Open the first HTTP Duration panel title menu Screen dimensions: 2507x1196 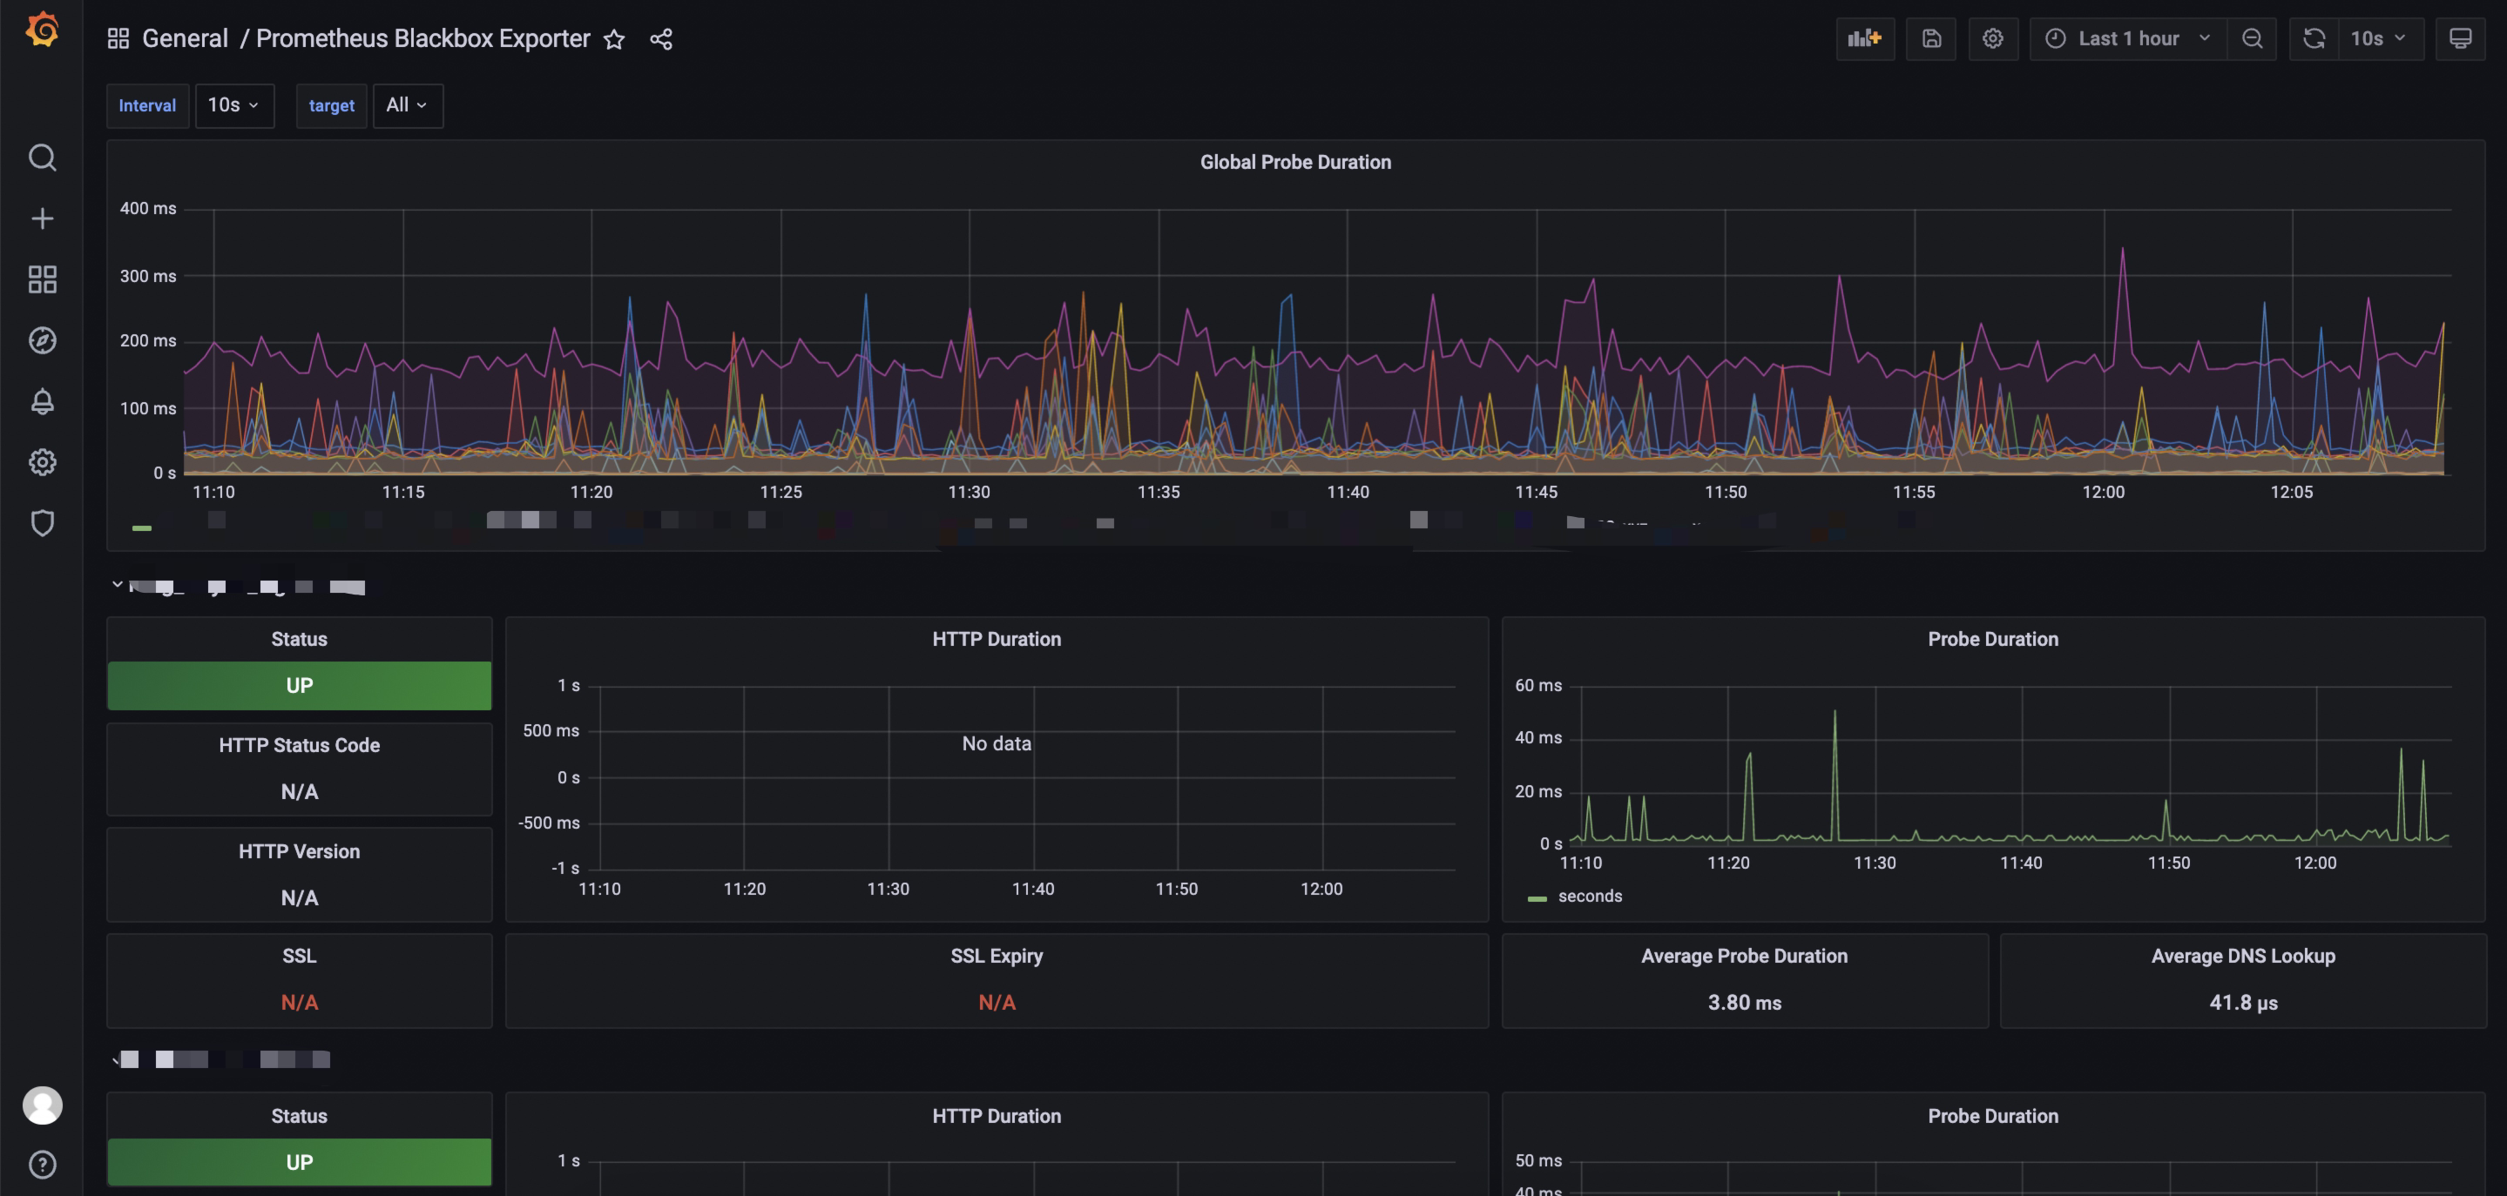pyautogui.click(x=997, y=639)
